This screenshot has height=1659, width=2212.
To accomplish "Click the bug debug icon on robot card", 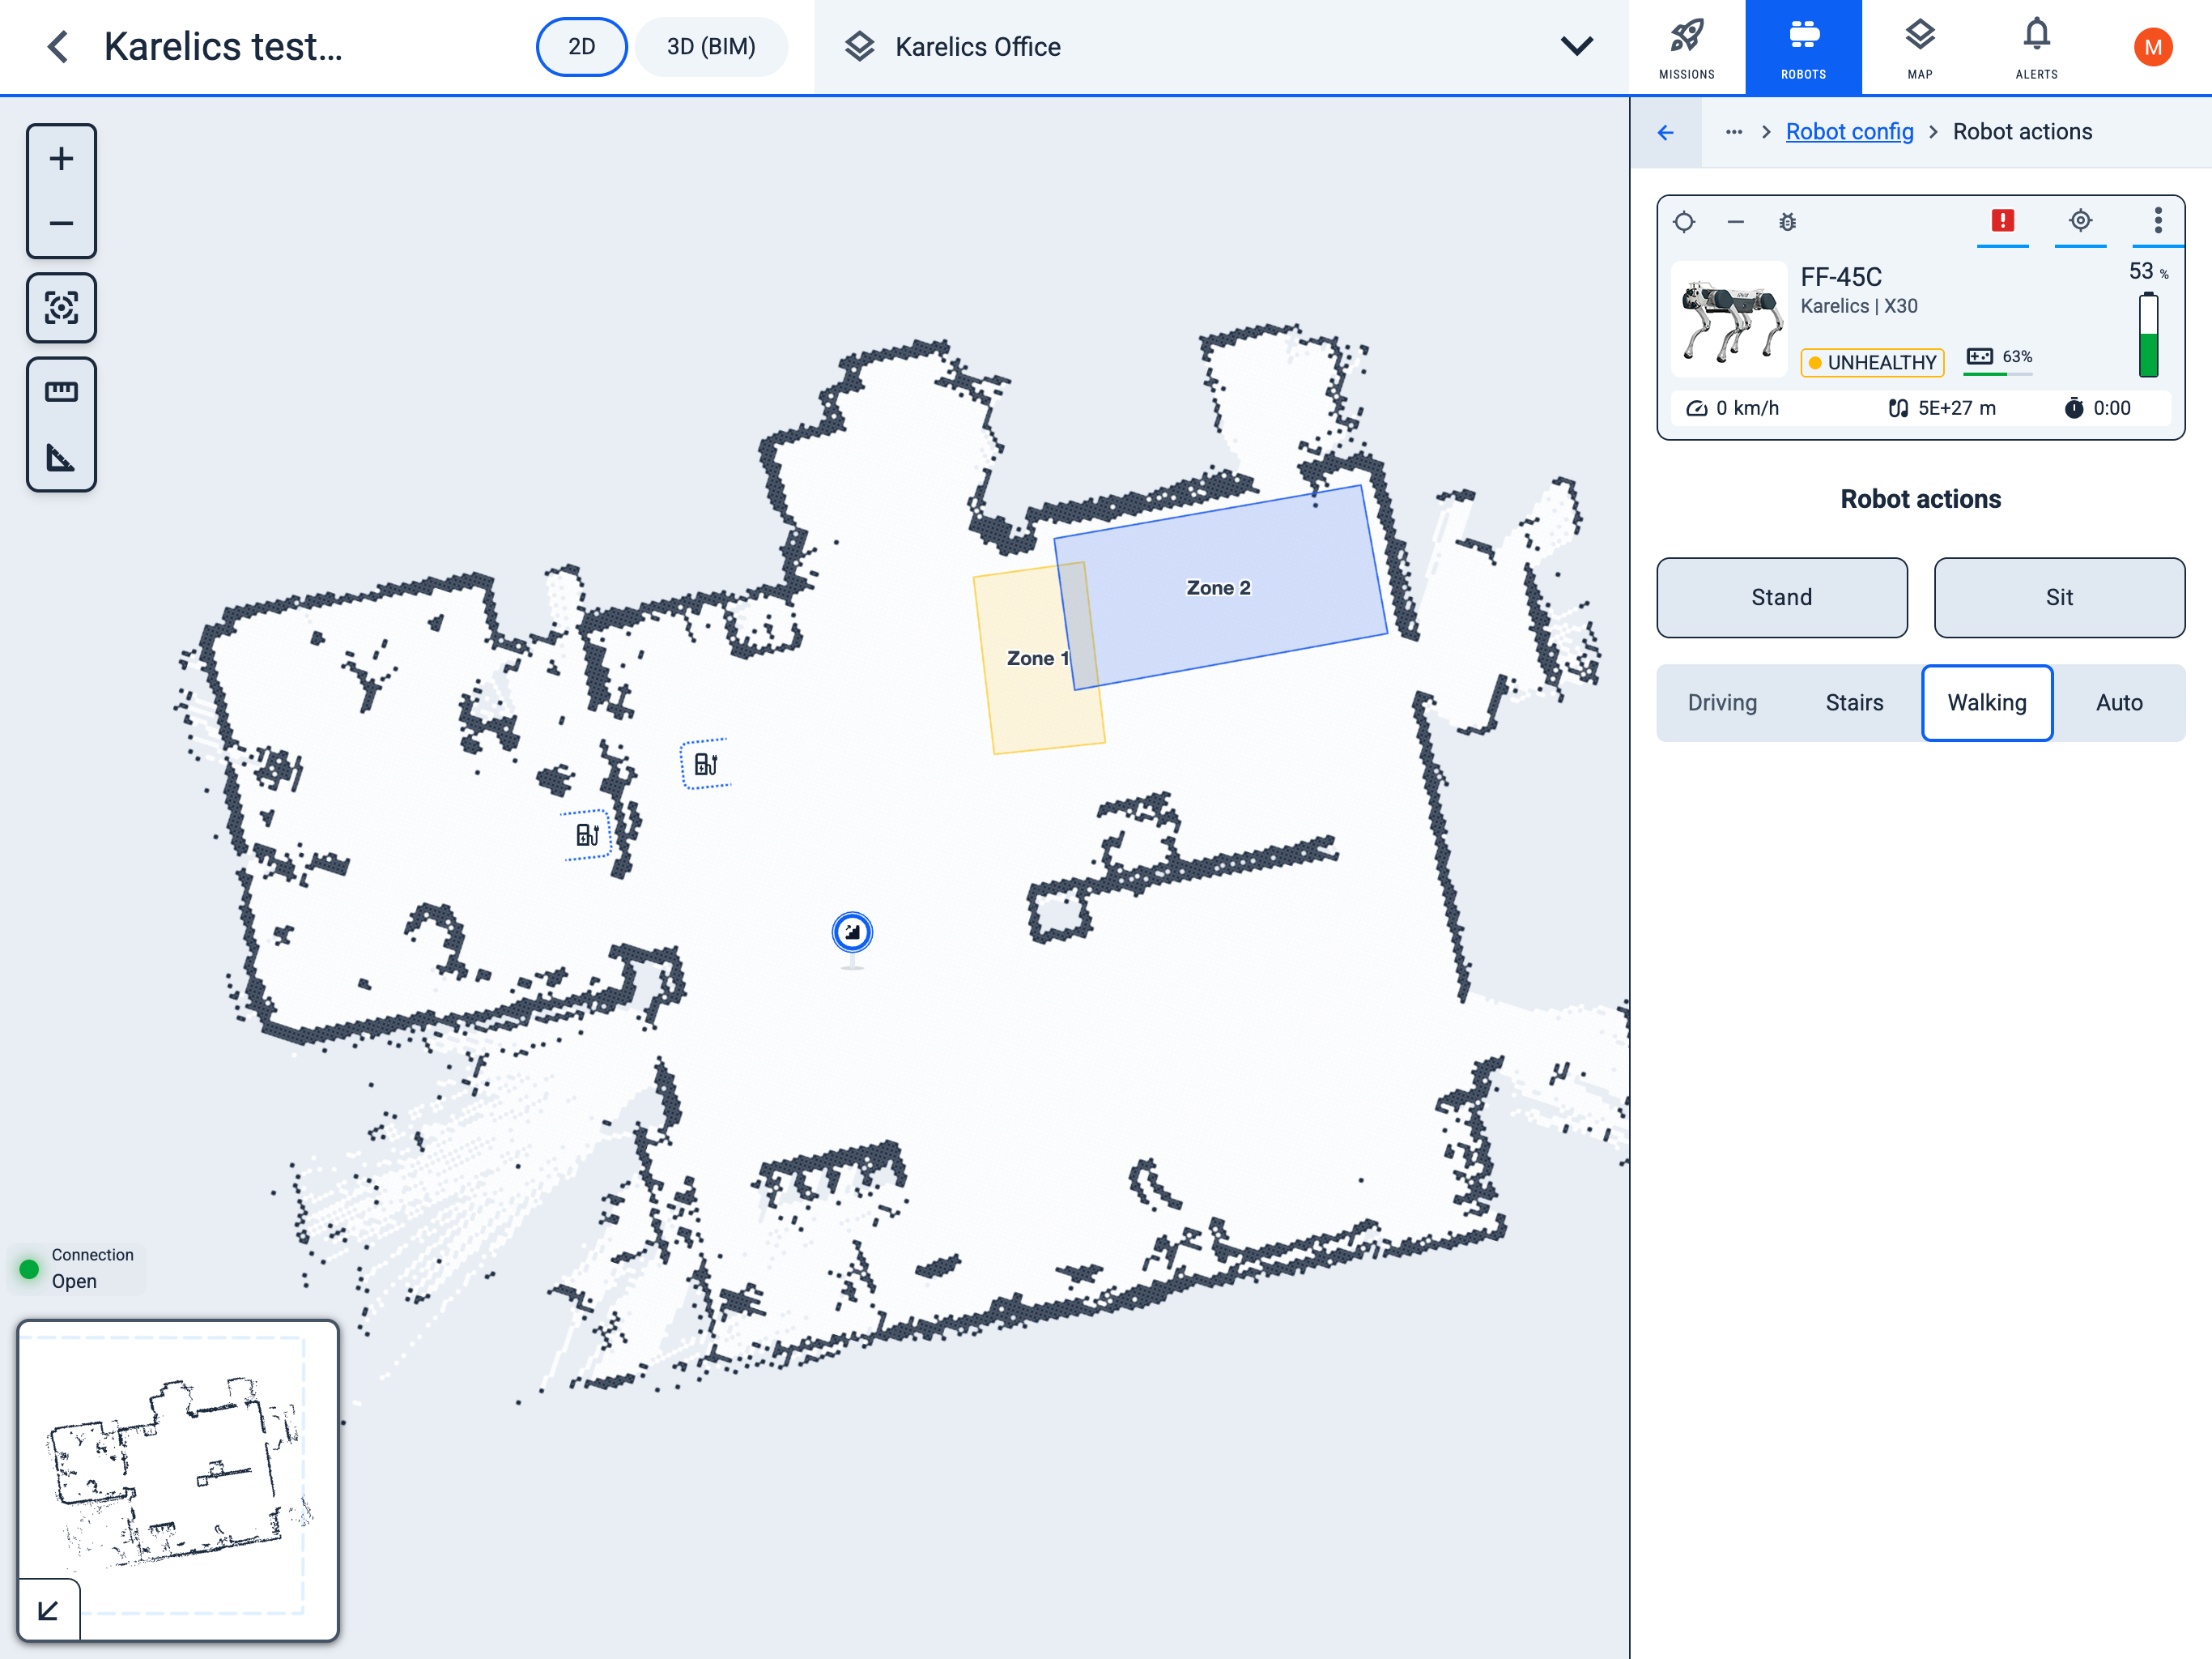I will [1787, 222].
